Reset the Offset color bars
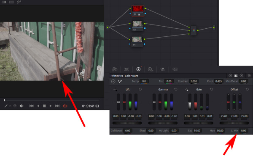Screen dimensions: 253x159 tap(247, 89)
